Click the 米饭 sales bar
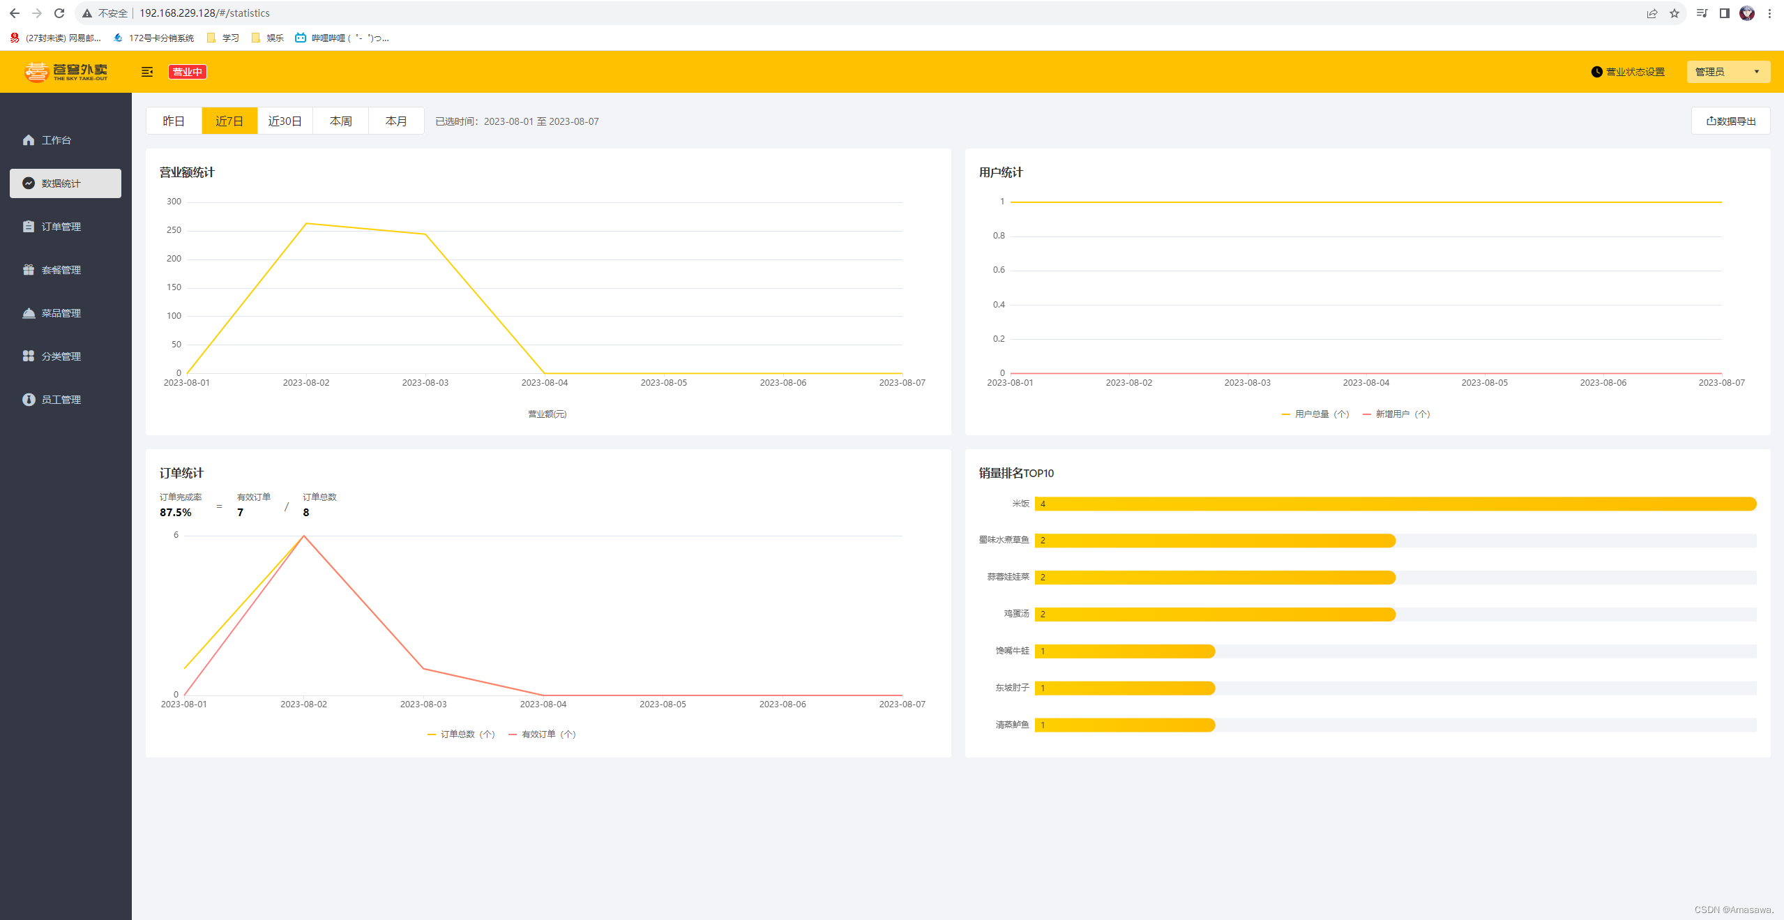This screenshot has width=1784, height=920. (1395, 504)
